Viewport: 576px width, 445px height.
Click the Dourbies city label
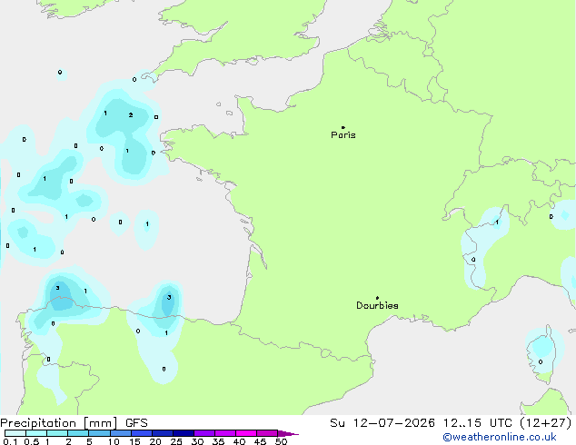[x=377, y=305]
